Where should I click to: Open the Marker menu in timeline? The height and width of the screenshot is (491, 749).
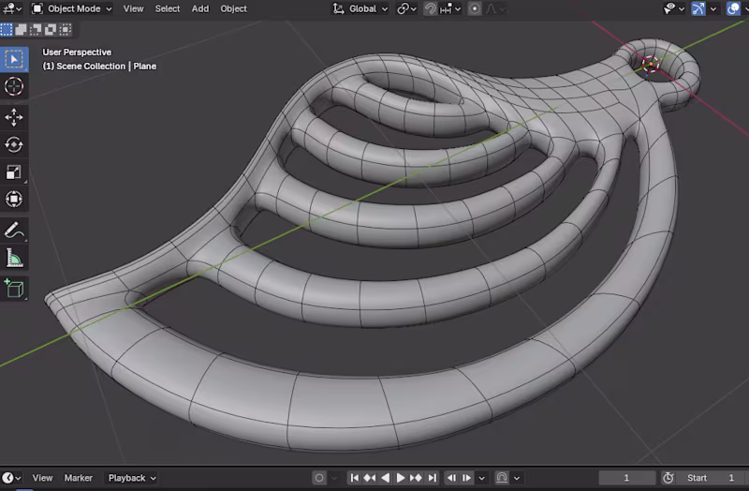pyautogui.click(x=79, y=478)
